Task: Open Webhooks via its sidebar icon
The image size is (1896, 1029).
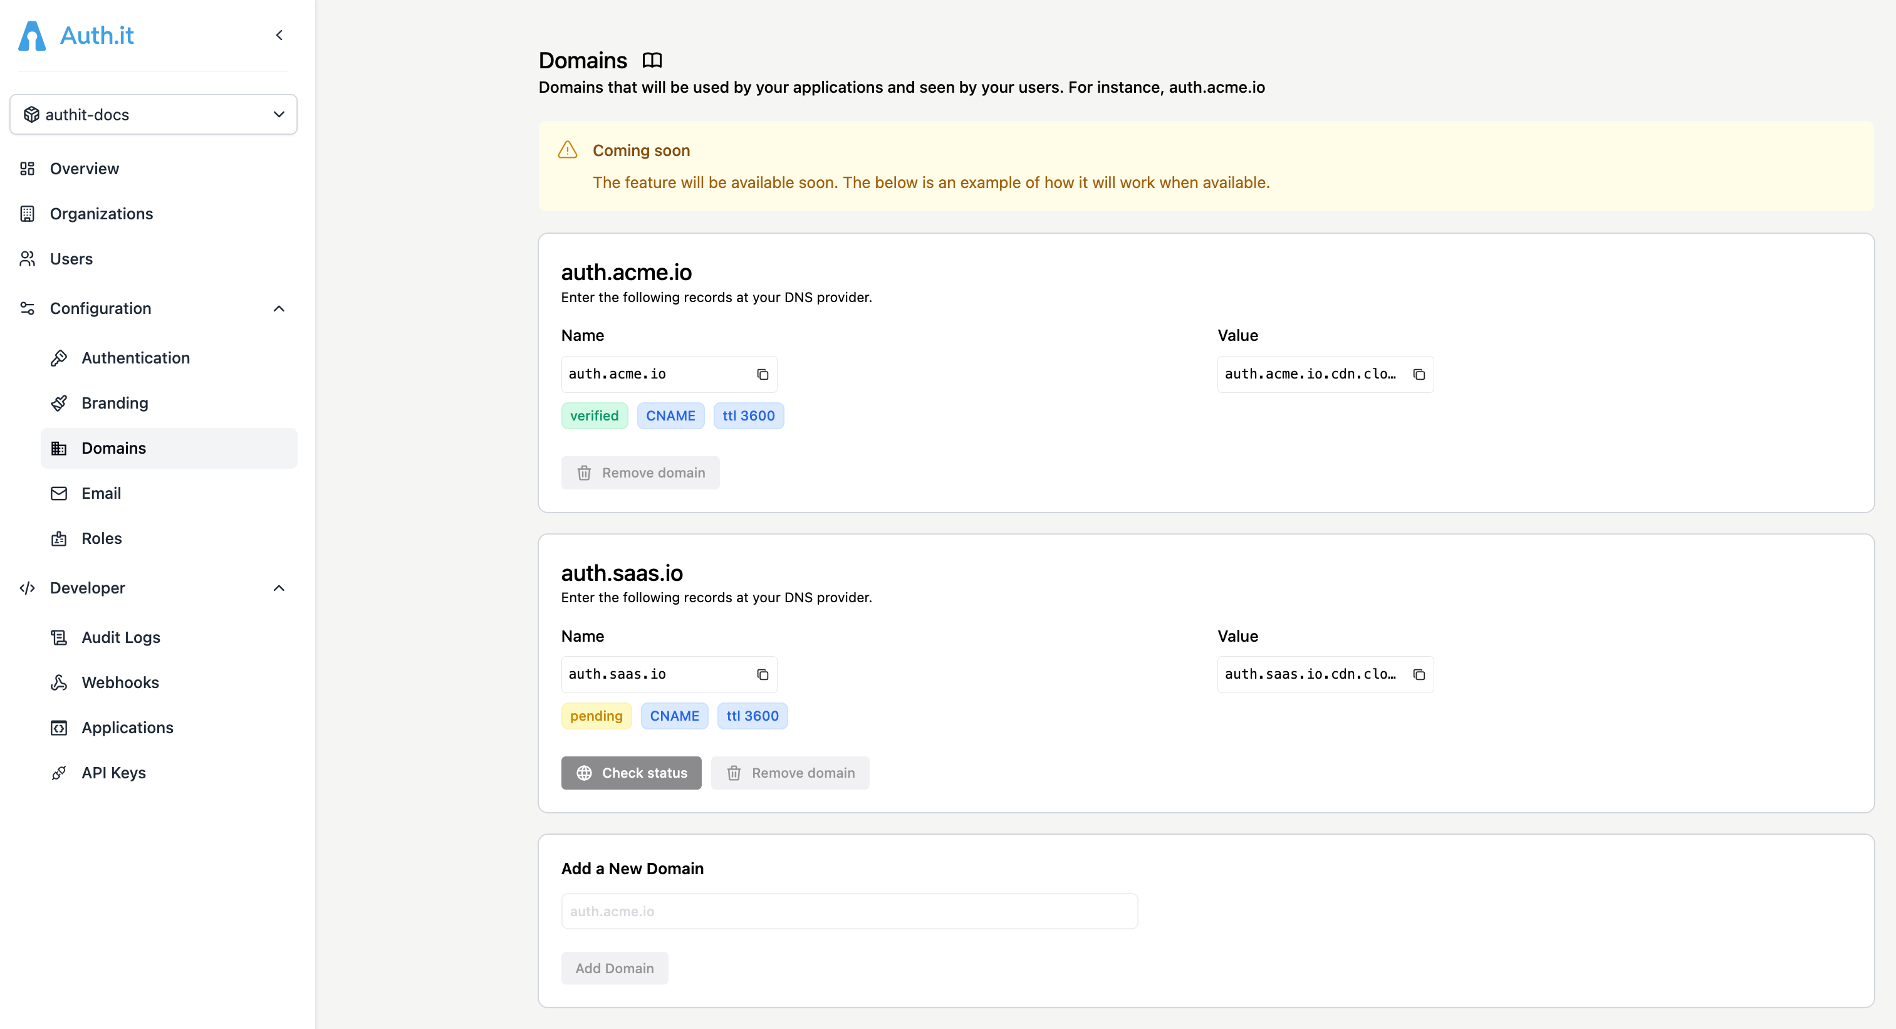Action: 60,682
